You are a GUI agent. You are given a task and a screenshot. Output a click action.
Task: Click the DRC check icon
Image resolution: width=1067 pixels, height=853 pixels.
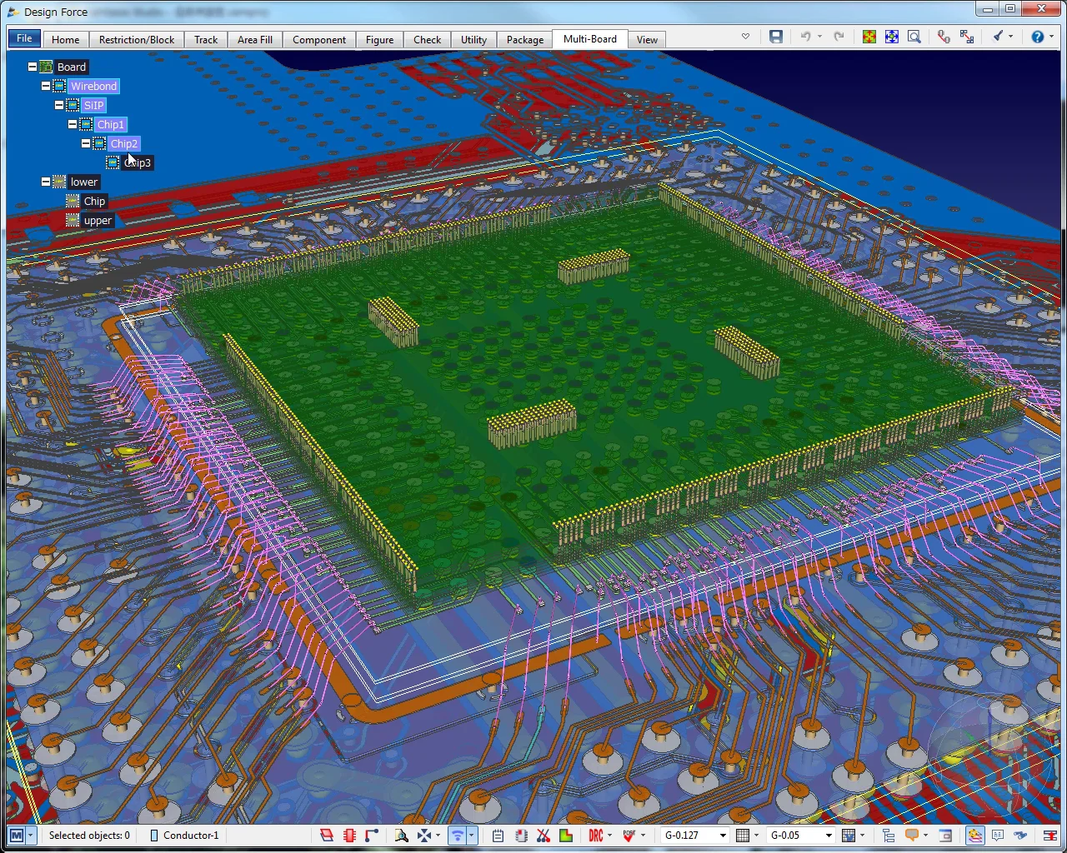(x=596, y=836)
